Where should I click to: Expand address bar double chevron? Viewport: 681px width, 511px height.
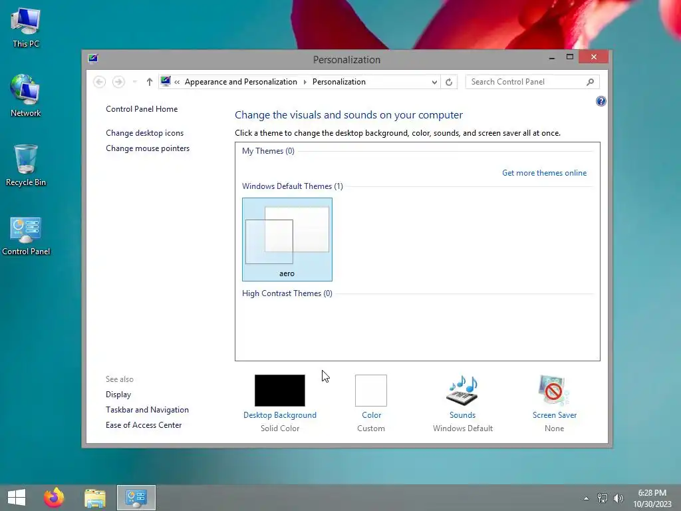[x=177, y=82]
